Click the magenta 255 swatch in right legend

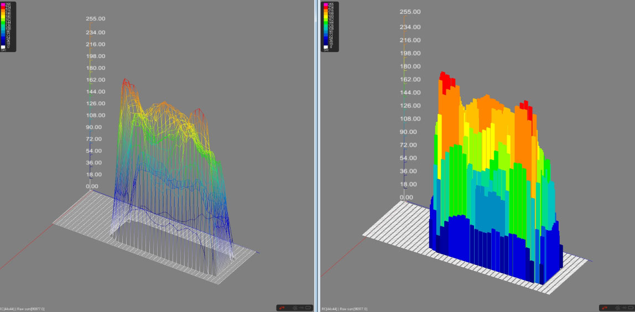[x=325, y=4]
